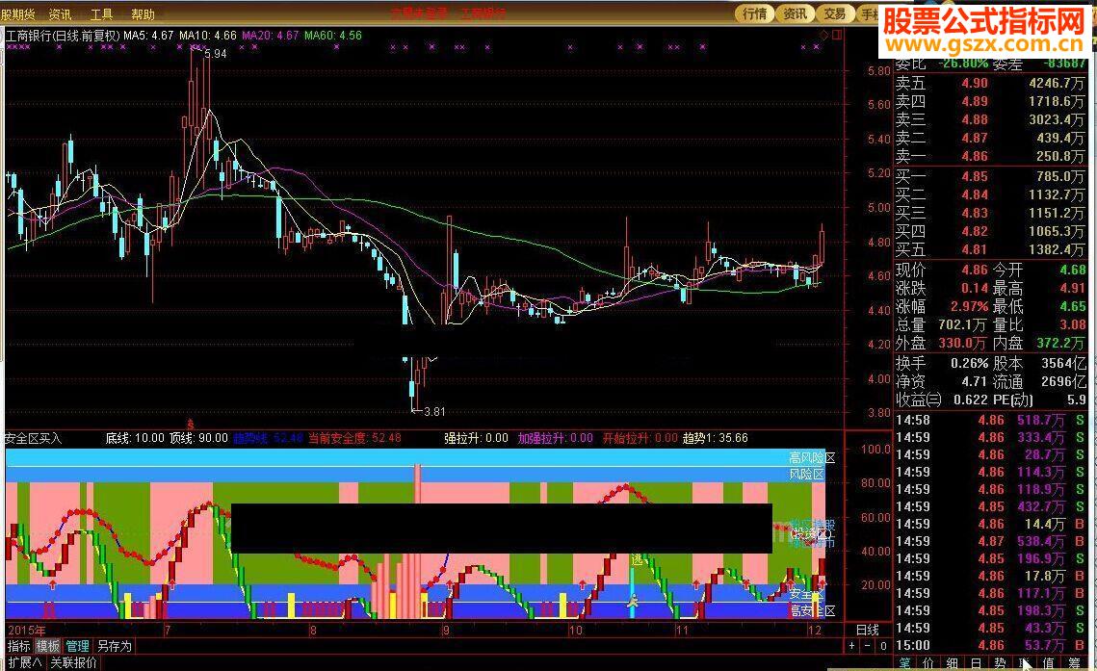This screenshot has width=1097, height=671.
Task: Click the MA10: 4.66 label
Action: point(208,35)
